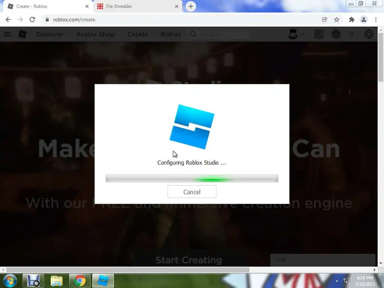This screenshot has height=288, width=384.
Task: Go forward in browser history
Action: pyautogui.click(x=20, y=19)
